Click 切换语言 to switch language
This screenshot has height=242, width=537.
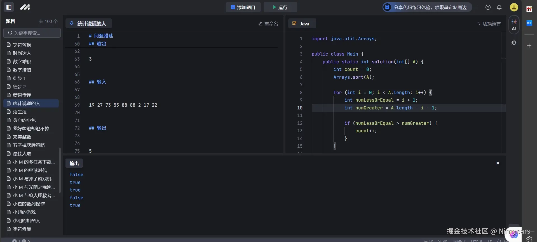click(489, 24)
